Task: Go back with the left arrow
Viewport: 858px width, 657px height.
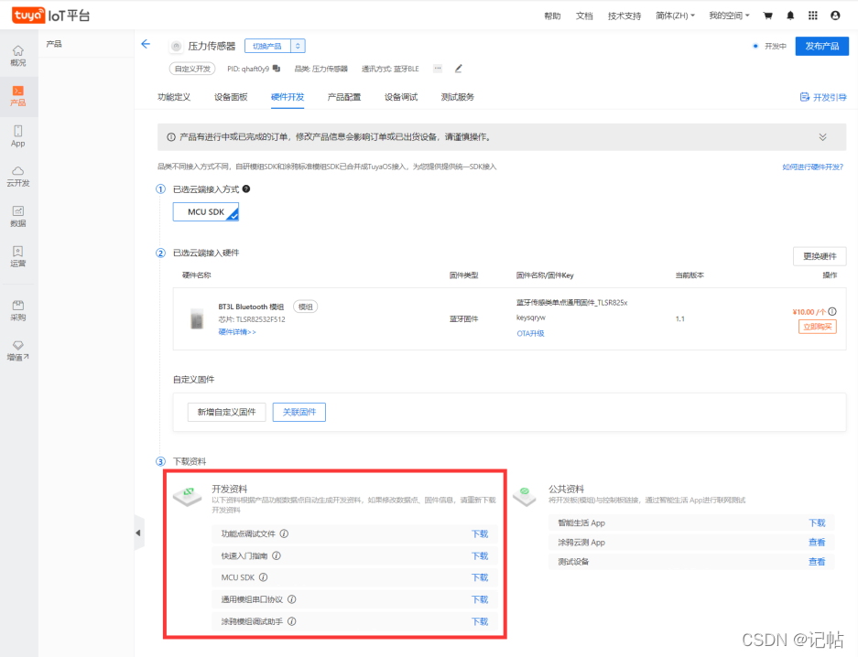Action: 146,44
